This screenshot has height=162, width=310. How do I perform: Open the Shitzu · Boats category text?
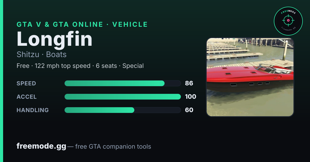pyautogui.click(x=42, y=55)
